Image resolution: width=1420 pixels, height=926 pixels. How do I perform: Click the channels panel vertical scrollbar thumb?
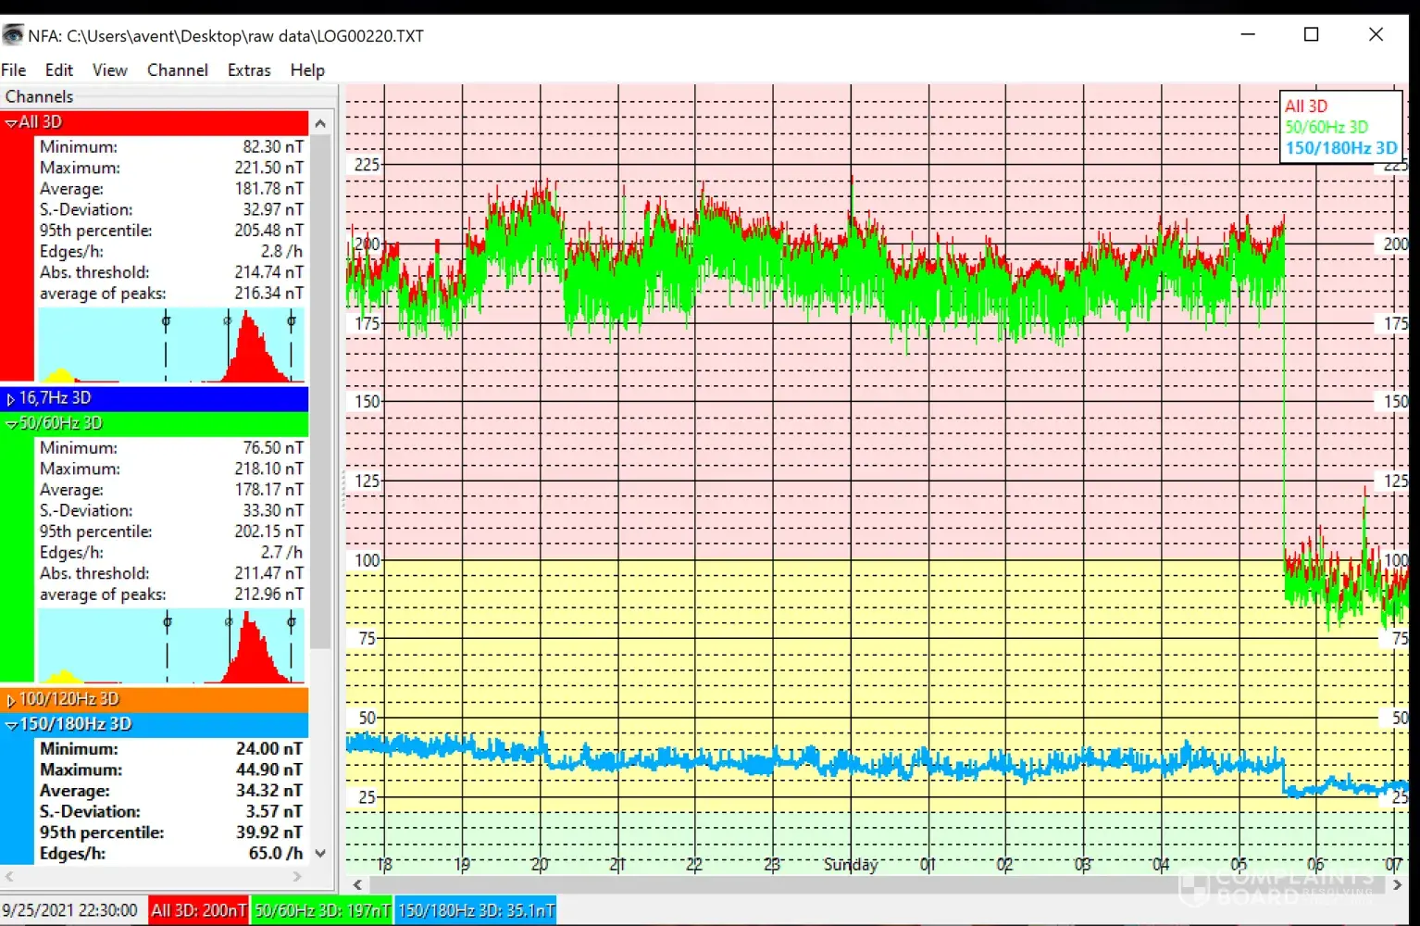[x=320, y=389]
